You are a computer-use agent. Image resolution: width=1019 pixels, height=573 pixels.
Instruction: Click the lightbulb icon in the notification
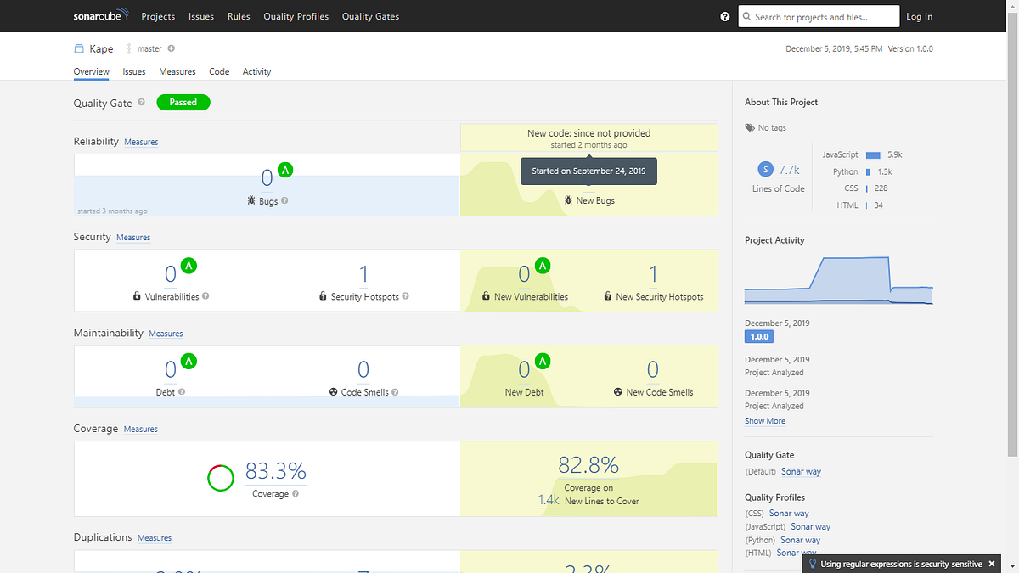(813, 564)
